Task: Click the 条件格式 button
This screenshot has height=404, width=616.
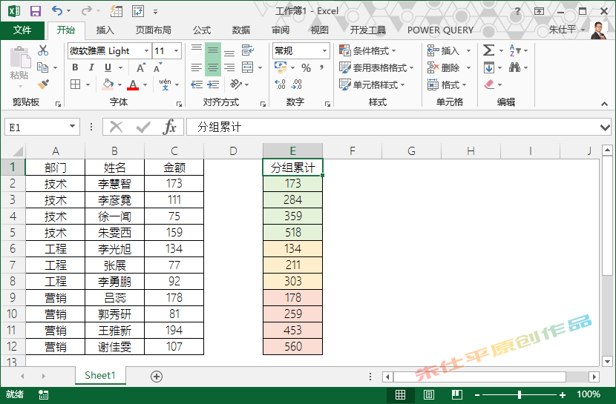Action: (367, 50)
